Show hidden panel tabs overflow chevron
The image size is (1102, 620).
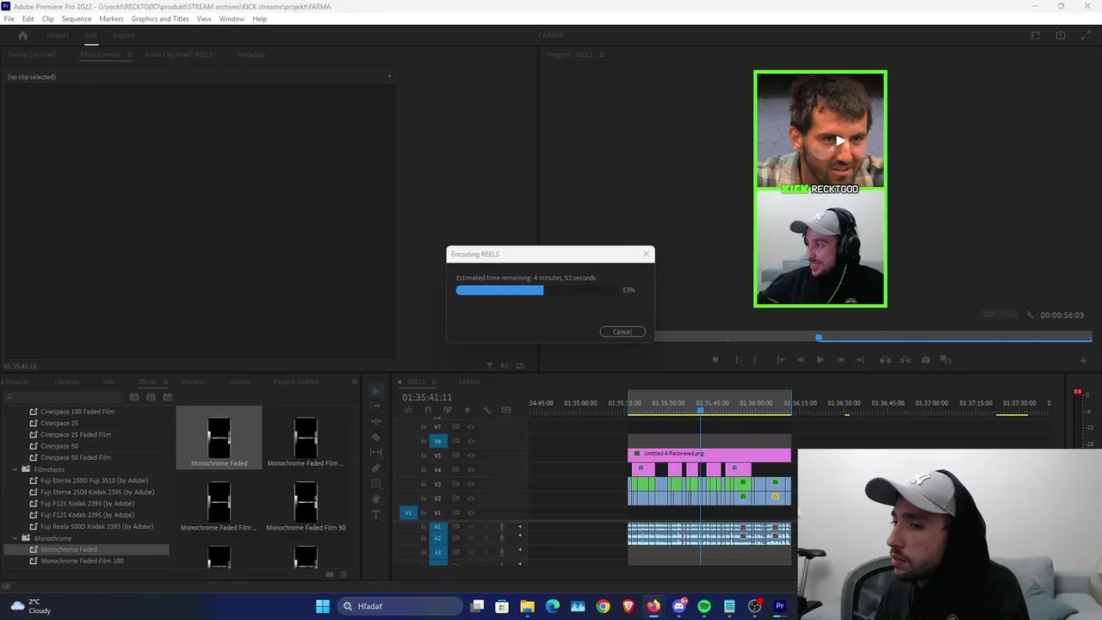[x=354, y=381]
